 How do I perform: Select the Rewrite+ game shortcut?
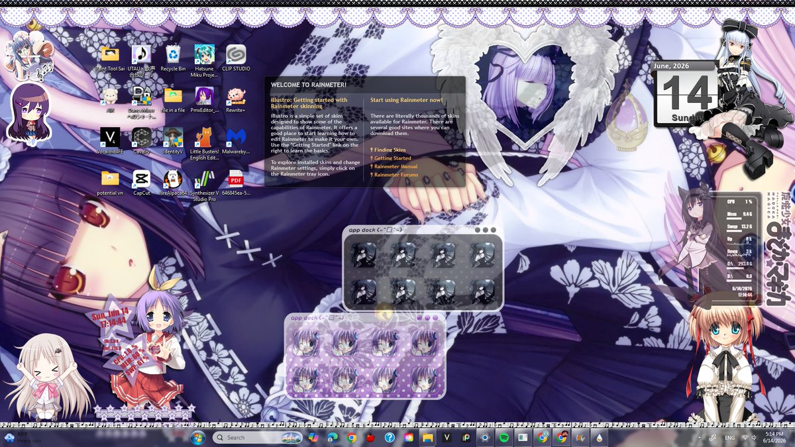tap(236, 100)
